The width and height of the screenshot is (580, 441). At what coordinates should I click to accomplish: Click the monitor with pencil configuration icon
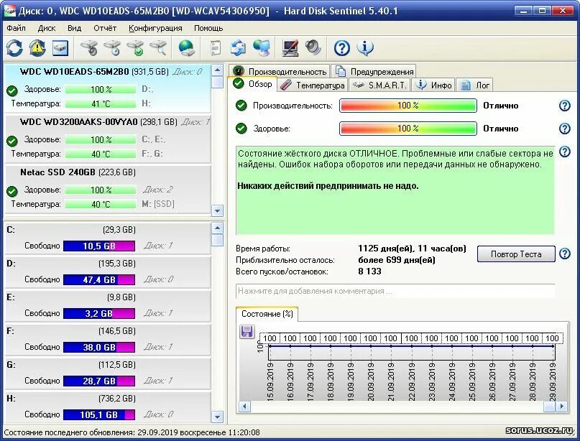pyautogui.click(x=290, y=48)
